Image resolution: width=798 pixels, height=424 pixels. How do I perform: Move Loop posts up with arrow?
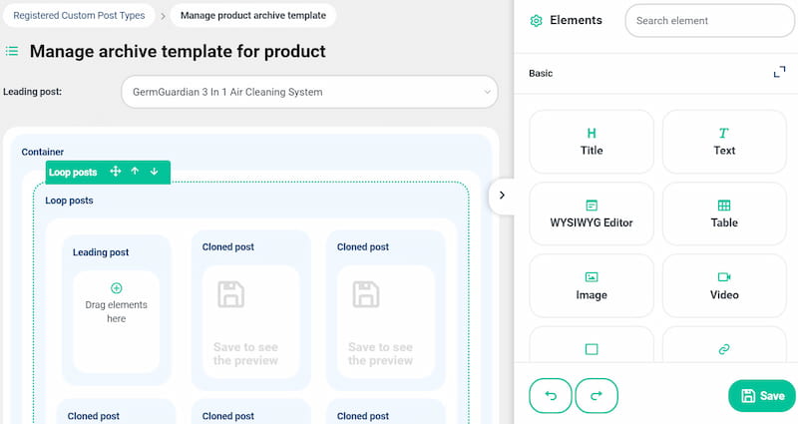[135, 171]
